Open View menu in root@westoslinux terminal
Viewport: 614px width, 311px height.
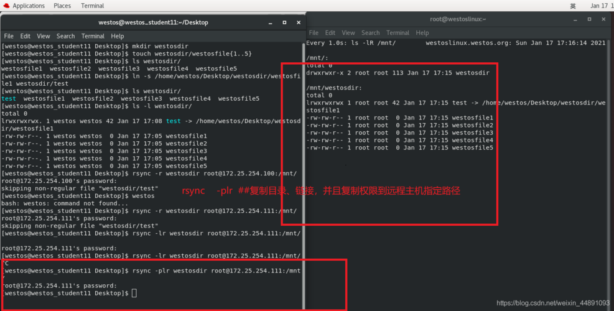(x=348, y=33)
